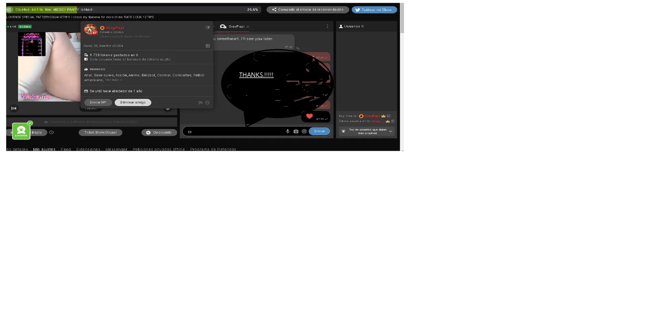Click the block user icon in profile card
Viewport: 646px width, 309px height.
tap(208, 103)
